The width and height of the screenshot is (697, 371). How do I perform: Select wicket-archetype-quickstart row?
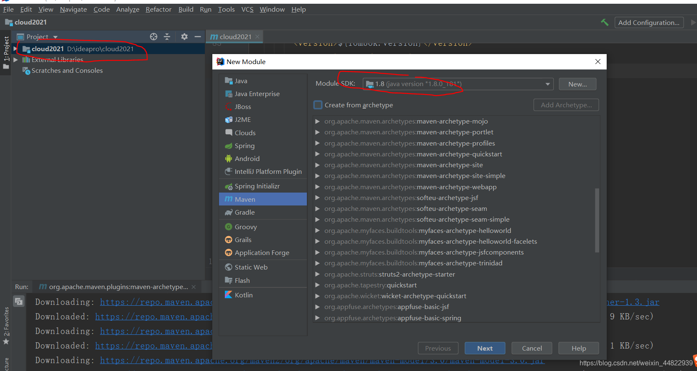(x=456, y=296)
